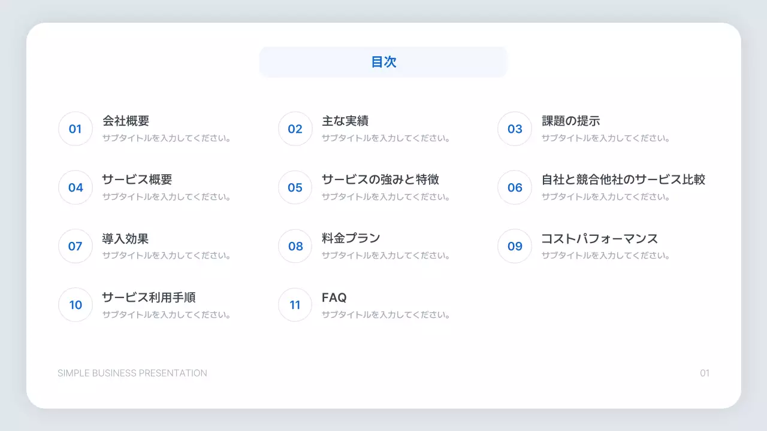The image size is (767, 431).
Task: Click the 目次 header pill at the top
Action: point(383,61)
